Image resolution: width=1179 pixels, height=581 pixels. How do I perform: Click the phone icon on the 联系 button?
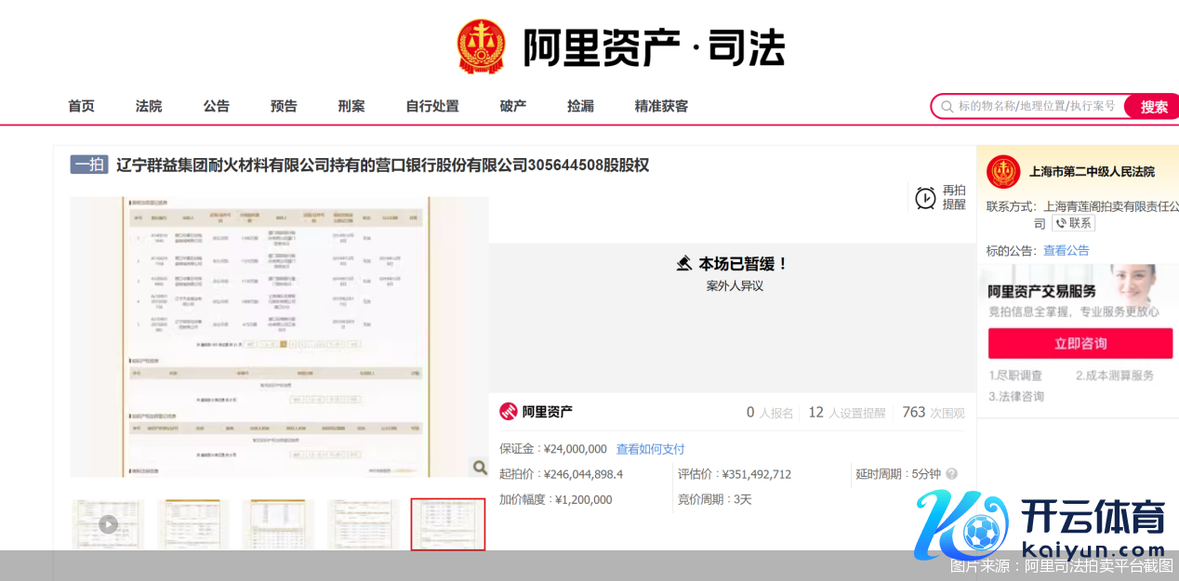(x=1061, y=223)
